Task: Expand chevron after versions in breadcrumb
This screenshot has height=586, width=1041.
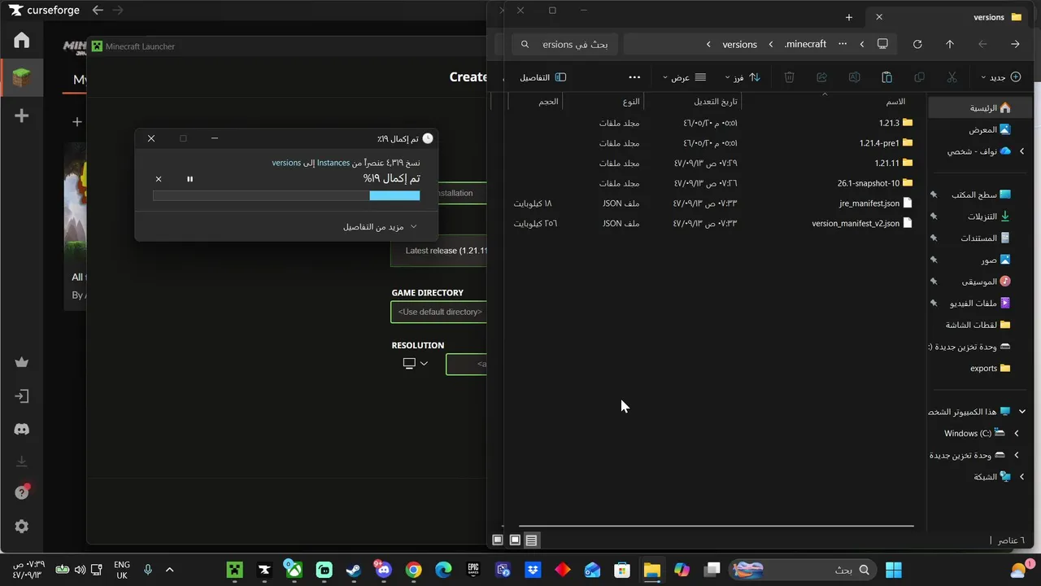Action: coord(708,44)
